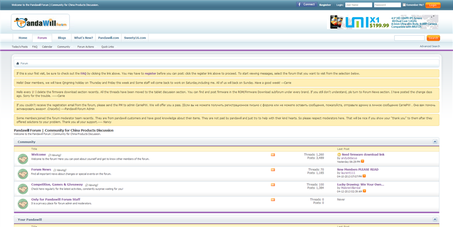
Task: Open the UMI X1 $199.99 banner ad
Action: tap(383, 22)
